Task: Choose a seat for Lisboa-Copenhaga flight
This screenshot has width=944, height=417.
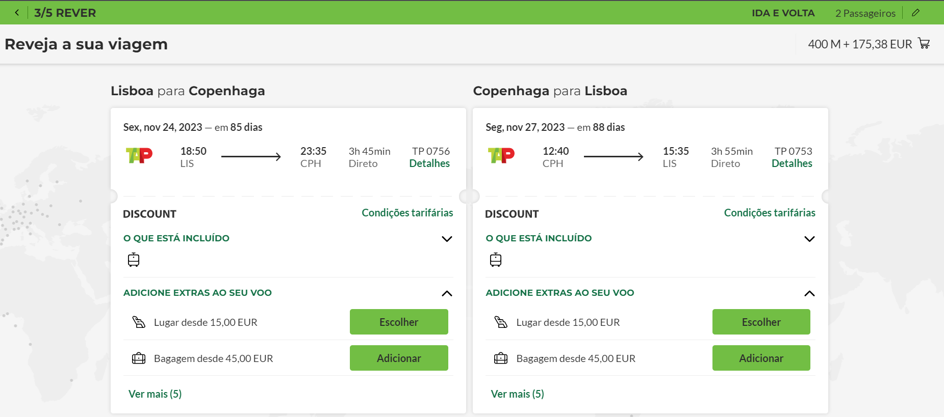Action: coord(399,322)
